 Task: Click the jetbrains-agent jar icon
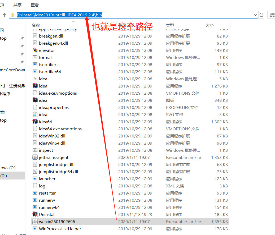pos(35,157)
